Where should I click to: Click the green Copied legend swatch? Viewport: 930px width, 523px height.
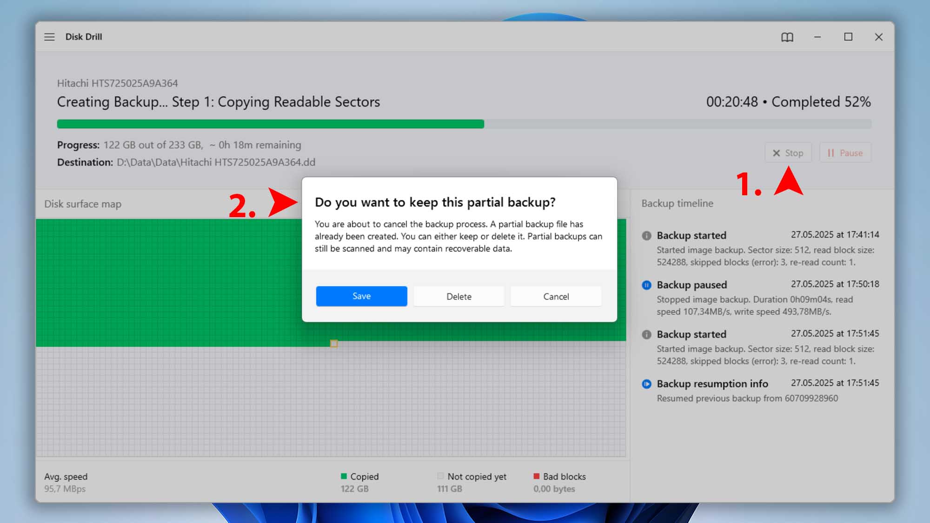pyautogui.click(x=344, y=476)
